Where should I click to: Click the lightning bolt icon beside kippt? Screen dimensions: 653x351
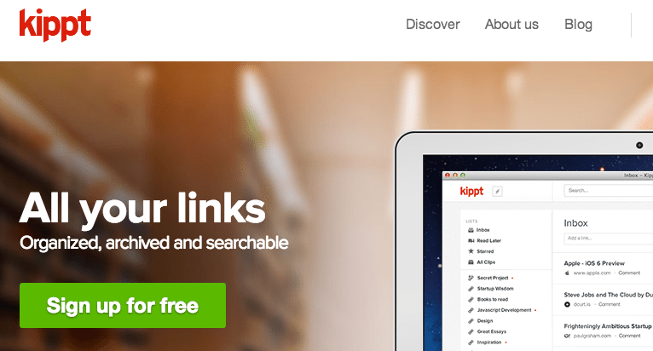coord(497,191)
